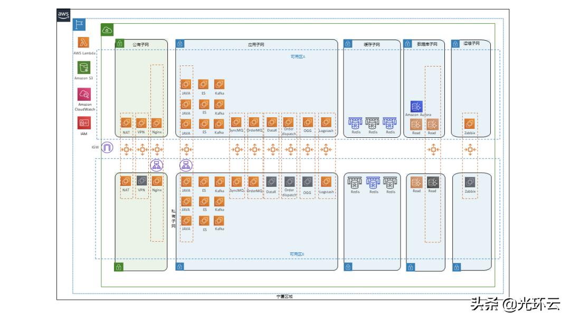Select the blue Redis node in 可用区B
This screenshot has width=570, height=321.
(x=373, y=183)
